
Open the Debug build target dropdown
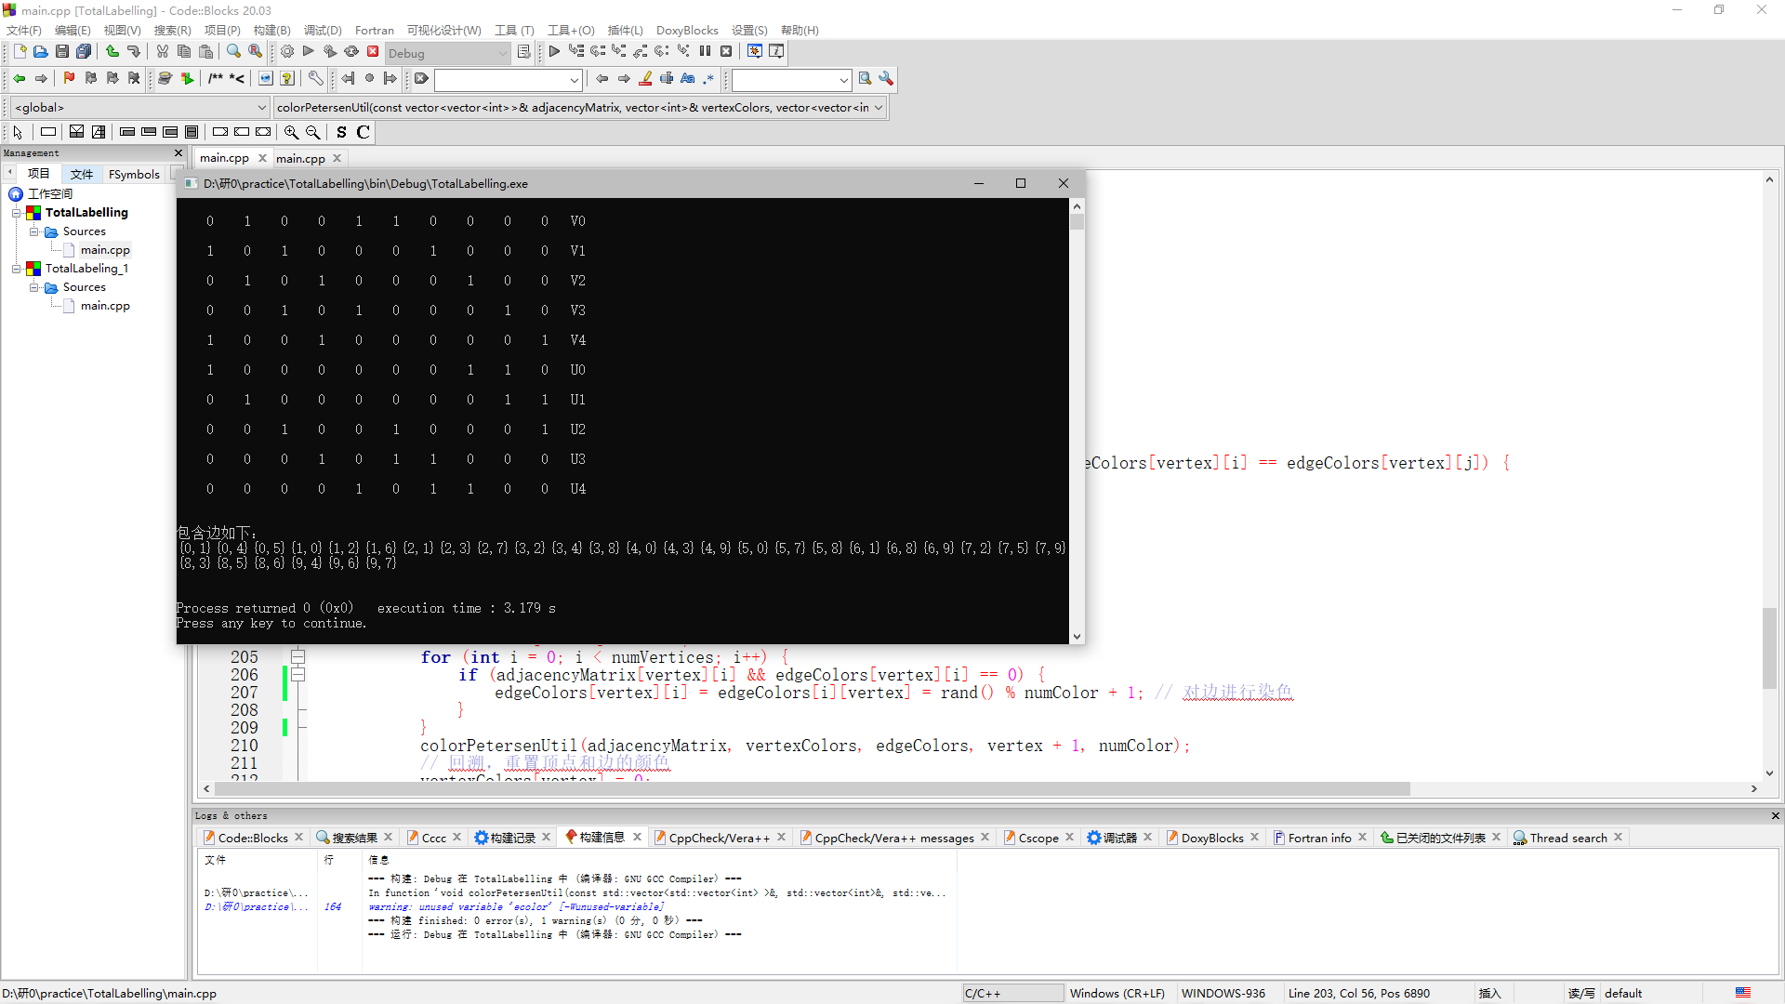(x=448, y=53)
